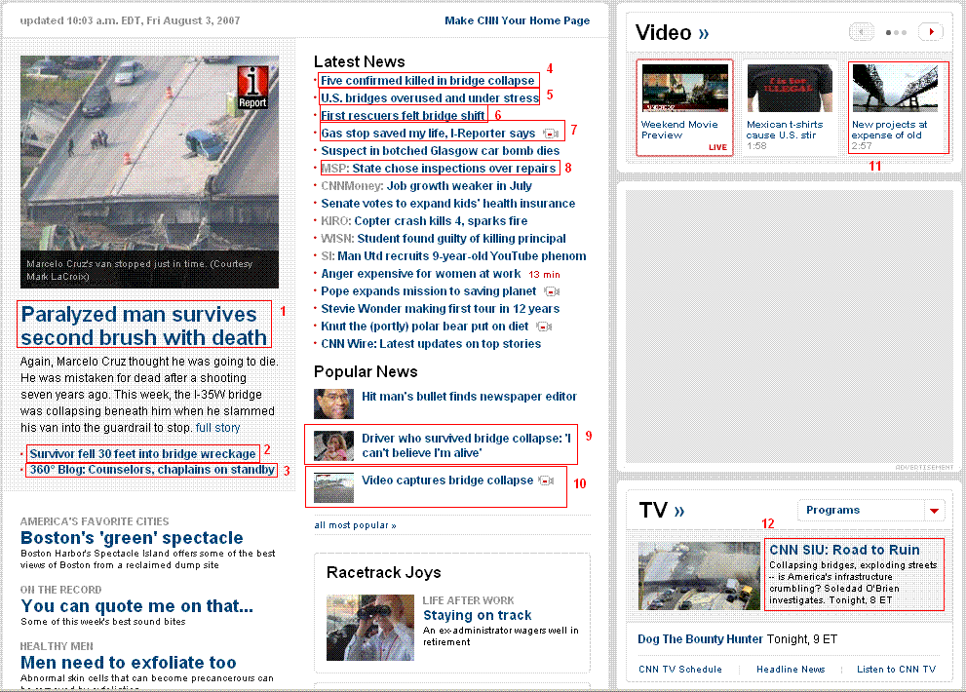Open CNN SIU: Road to Ruin program
966x692 pixels.
844,550
